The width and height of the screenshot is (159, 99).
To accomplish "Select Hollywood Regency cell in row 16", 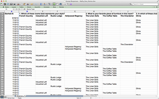I will [75, 47].
